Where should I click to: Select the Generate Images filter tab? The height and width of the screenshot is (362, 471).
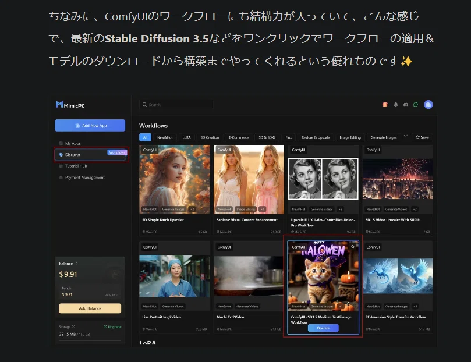click(384, 137)
